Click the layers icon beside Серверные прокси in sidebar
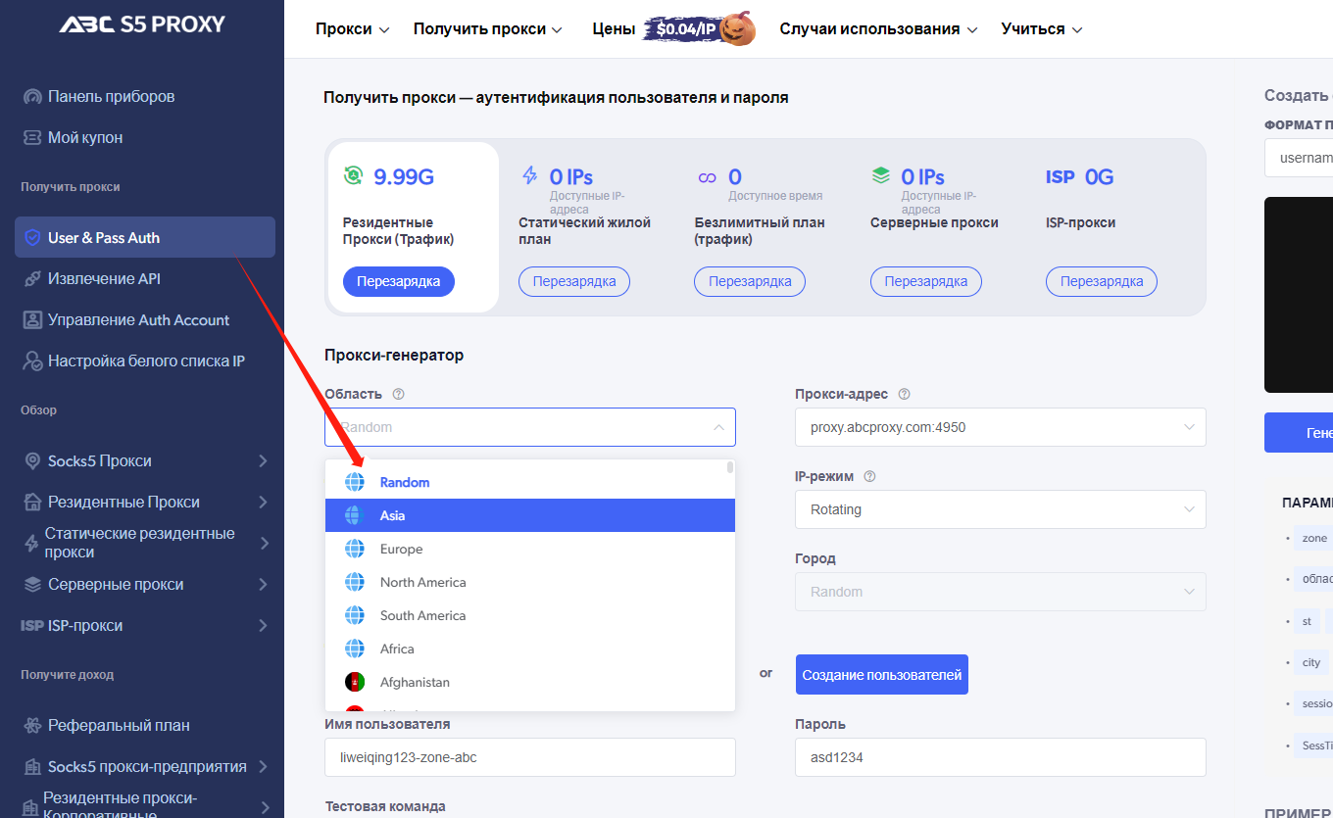Screen dimensions: 1333x818 tap(32, 585)
